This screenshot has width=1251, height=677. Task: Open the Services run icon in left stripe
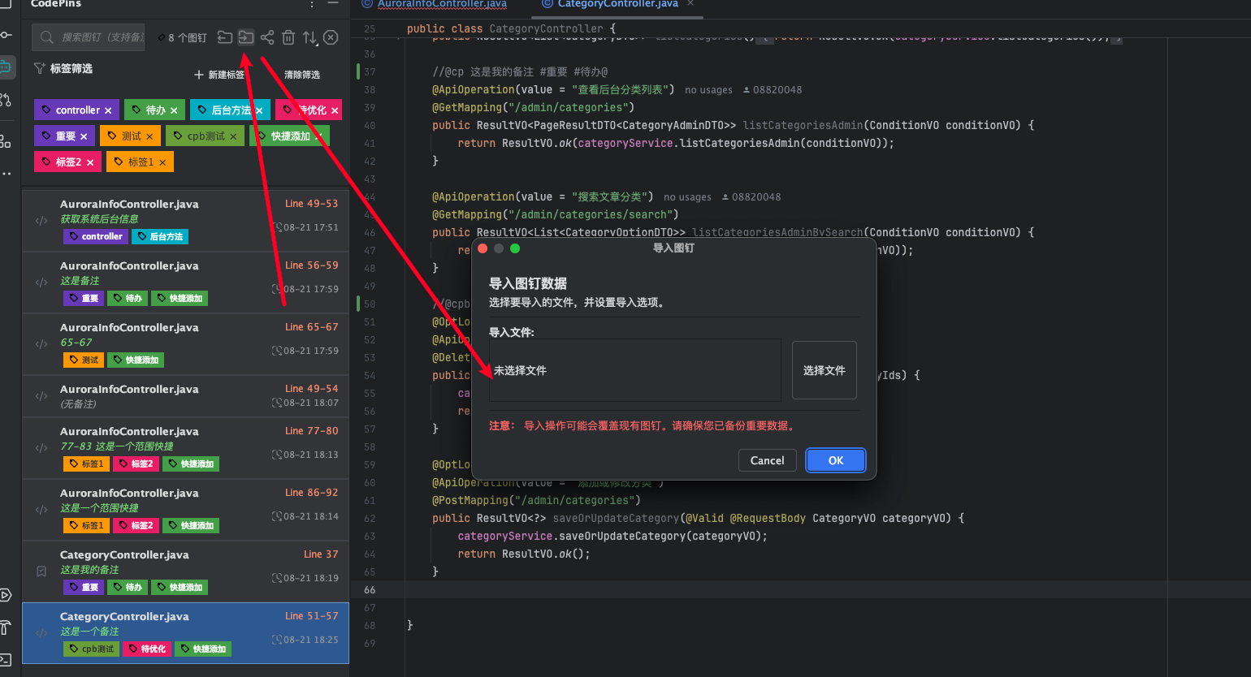(6, 595)
